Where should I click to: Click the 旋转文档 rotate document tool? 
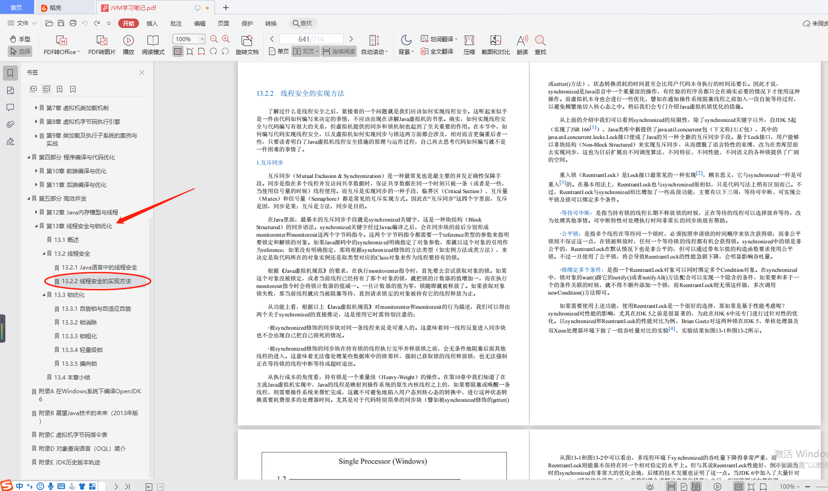(x=247, y=45)
